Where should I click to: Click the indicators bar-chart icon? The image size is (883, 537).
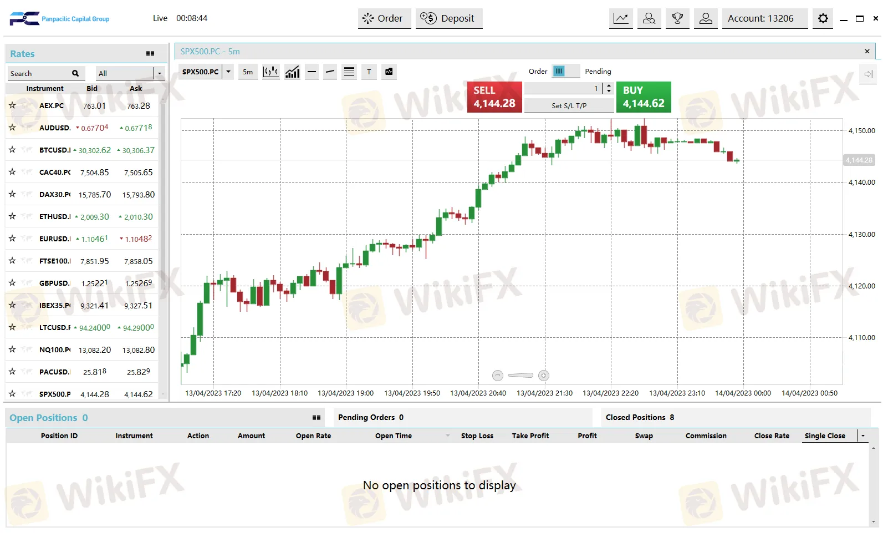(x=292, y=72)
